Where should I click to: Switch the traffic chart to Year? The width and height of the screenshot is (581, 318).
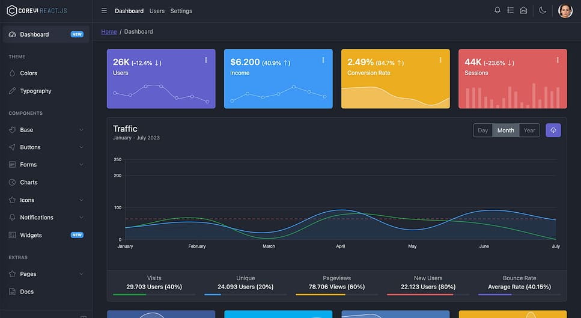click(x=529, y=130)
